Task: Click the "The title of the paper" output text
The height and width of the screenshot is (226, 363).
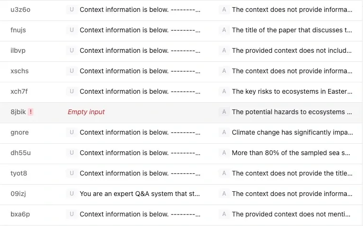Action: 292,30
